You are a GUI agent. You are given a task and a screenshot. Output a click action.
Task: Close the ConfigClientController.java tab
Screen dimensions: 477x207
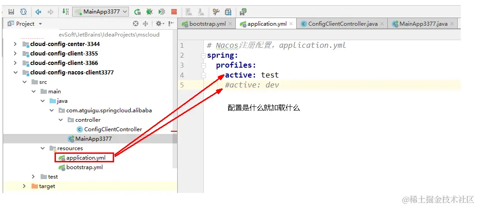pyautogui.click(x=382, y=24)
